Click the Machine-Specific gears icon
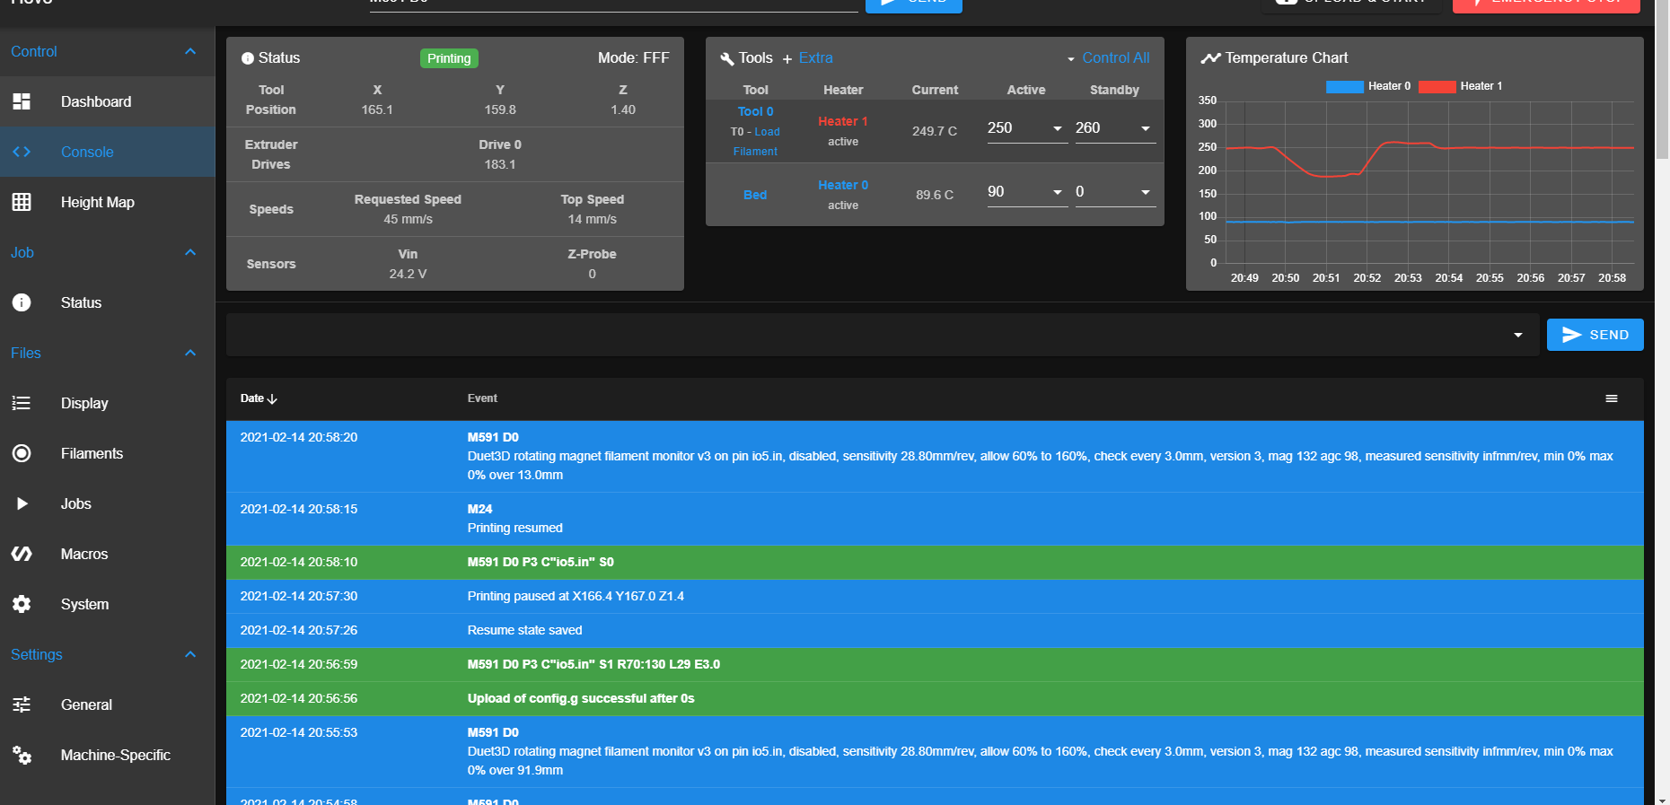The width and height of the screenshot is (1670, 805). (22, 755)
